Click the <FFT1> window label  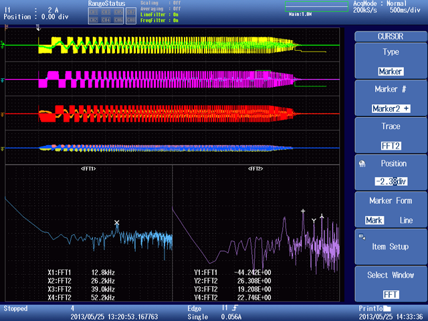point(88,169)
